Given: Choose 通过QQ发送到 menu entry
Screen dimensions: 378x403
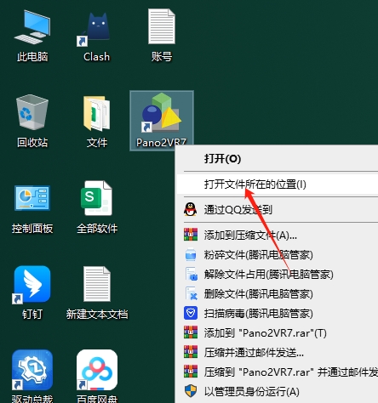Looking at the screenshot, I should 278,210.
